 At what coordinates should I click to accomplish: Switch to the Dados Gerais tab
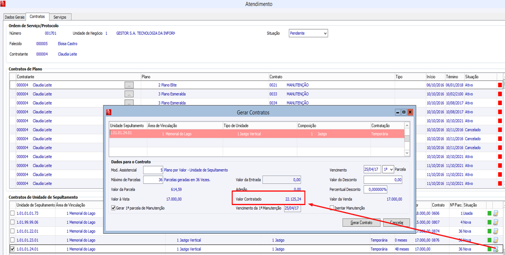tap(14, 17)
